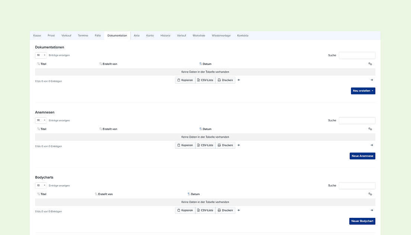Sort Bodycharts by Erstellt von column

coord(104,194)
